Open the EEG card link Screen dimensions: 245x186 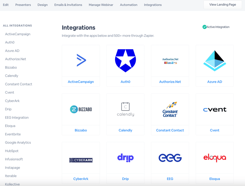coord(170,179)
